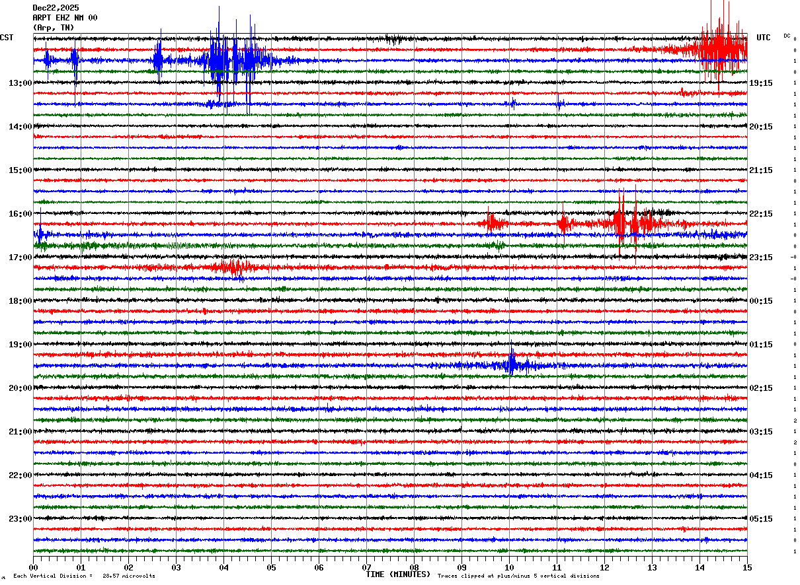Click minute tick label 08

tap(414, 567)
